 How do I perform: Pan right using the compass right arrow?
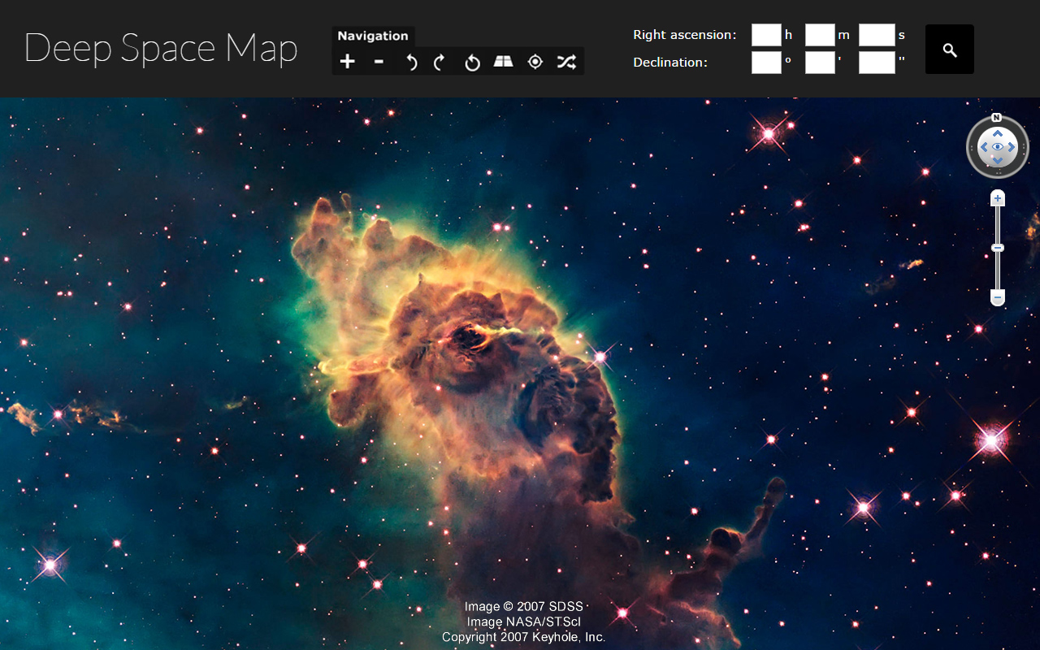(1012, 147)
